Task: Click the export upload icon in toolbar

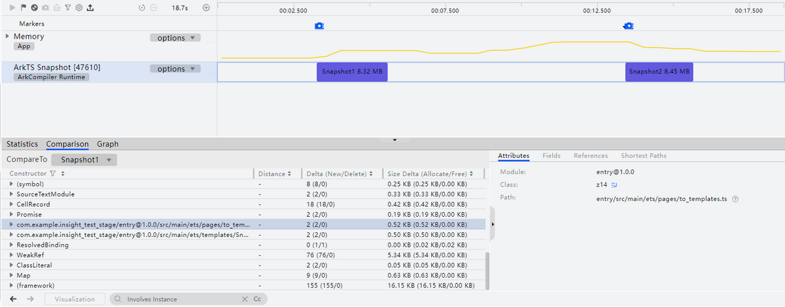Action: [x=90, y=8]
